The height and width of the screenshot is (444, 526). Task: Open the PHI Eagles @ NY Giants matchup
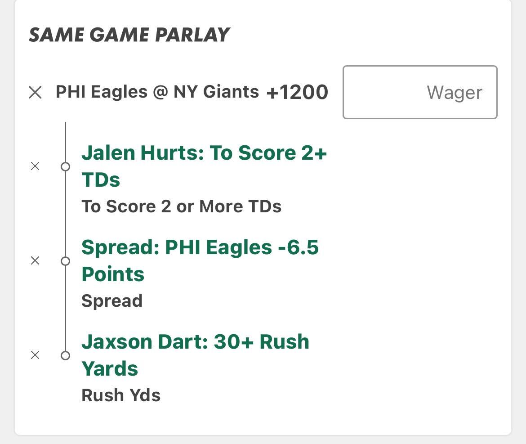click(x=157, y=92)
